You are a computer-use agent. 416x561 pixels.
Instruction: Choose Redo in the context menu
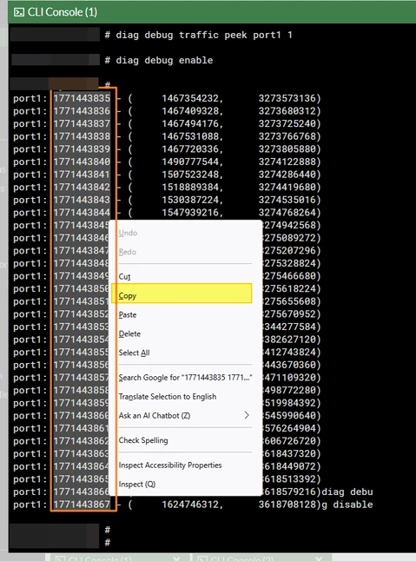coord(128,252)
